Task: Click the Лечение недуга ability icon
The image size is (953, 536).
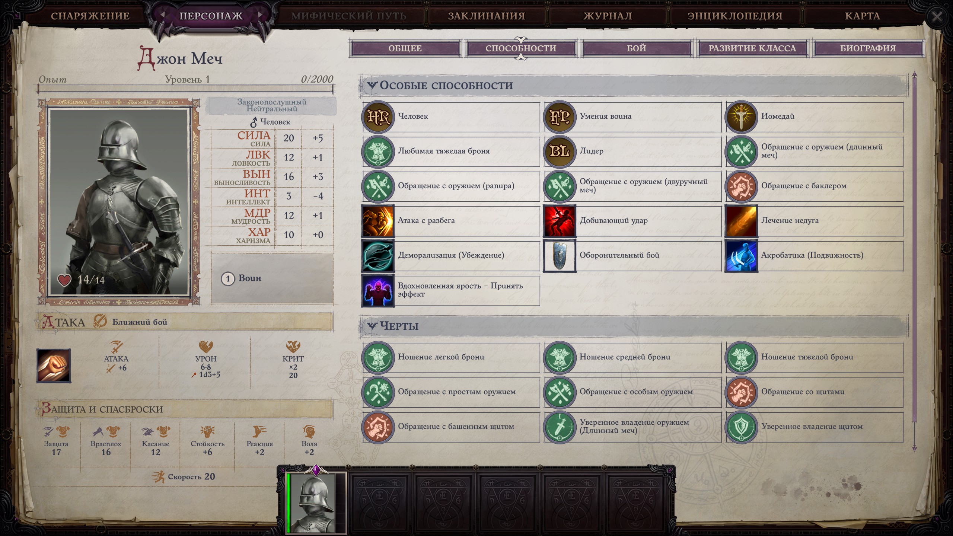Action: tap(741, 221)
